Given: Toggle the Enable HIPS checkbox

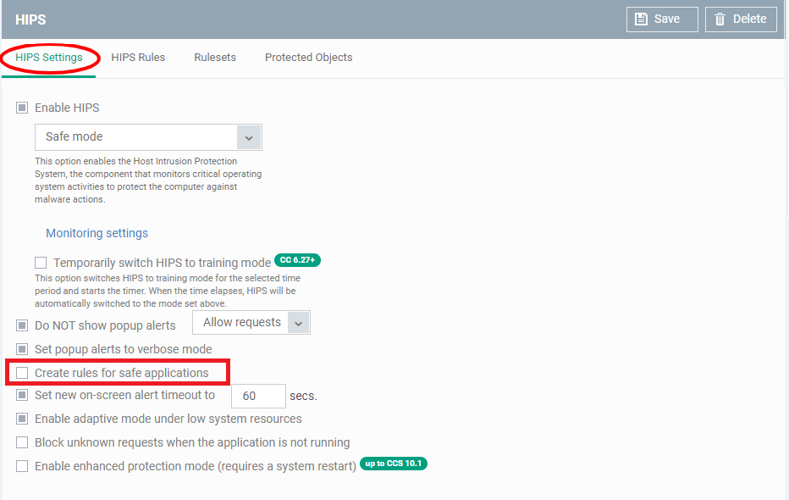Looking at the screenshot, I should click(x=23, y=108).
